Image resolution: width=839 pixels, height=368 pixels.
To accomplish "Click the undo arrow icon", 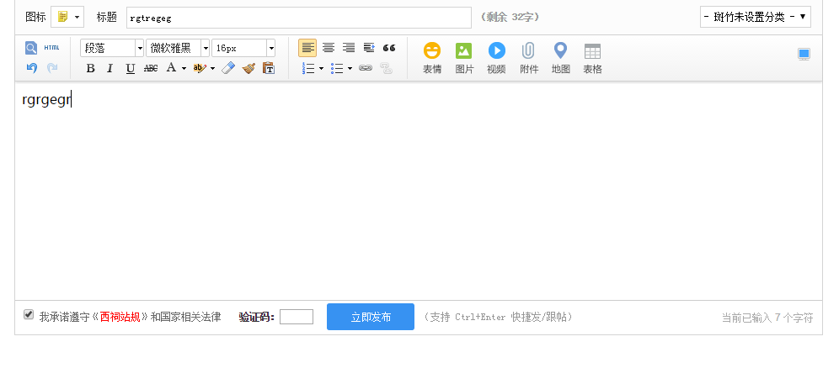I will 31,68.
